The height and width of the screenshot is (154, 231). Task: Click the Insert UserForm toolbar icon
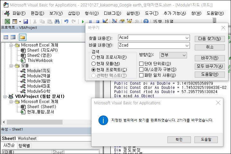pos(14,21)
